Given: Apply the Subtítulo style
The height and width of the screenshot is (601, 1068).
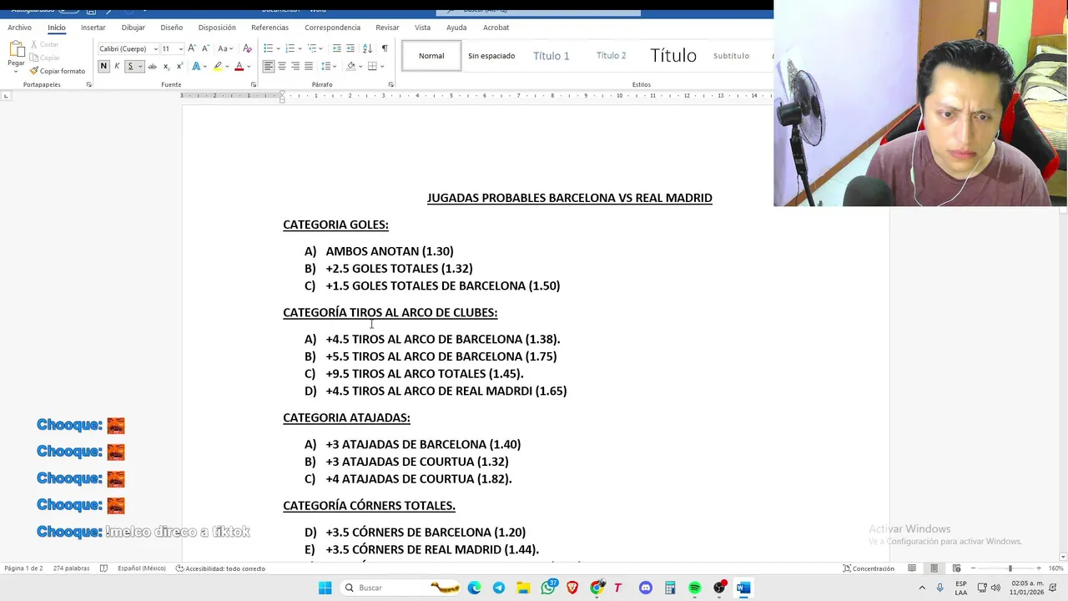Looking at the screenshot, I should (x=731, y=56).
